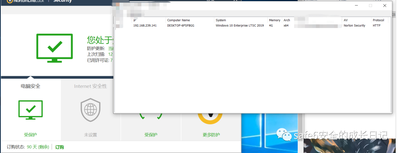Close the host list window

tap(385, 6)
